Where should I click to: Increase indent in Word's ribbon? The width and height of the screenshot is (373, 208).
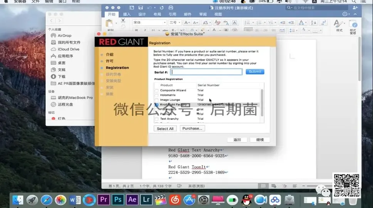pyautogui.click(x=291, y=23)
